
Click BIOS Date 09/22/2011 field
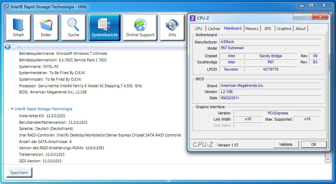271,98
